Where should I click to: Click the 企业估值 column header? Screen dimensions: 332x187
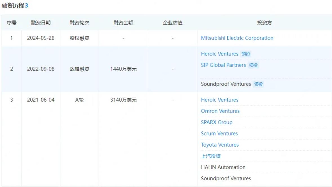point(172,22)
